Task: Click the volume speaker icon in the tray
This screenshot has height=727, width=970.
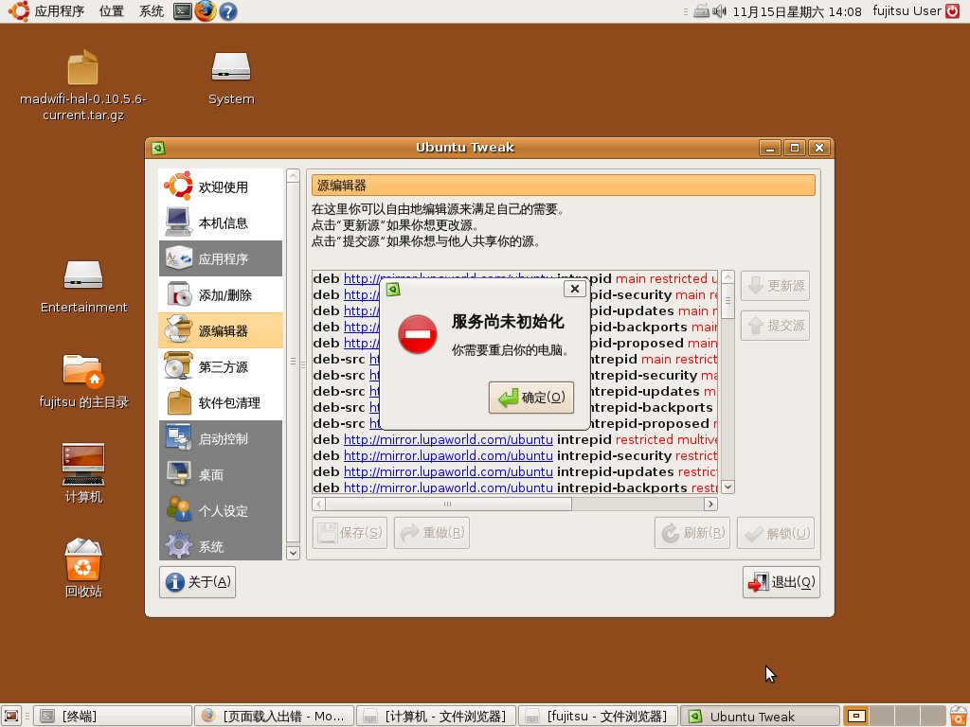Action: coord(719,11)
